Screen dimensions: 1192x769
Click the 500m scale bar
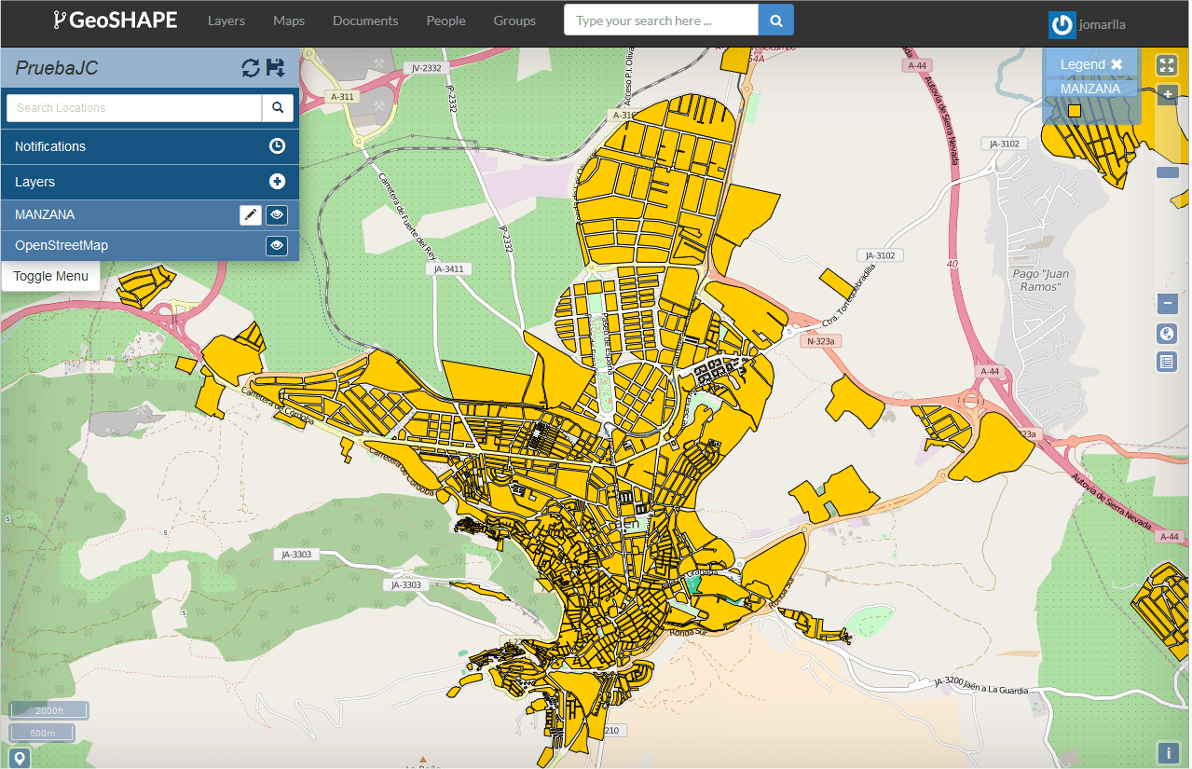[43, 734]
